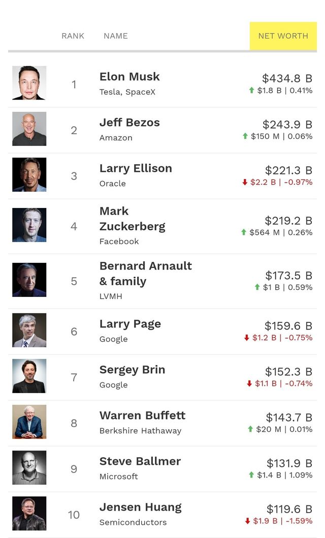
Task: Open Larry Page's portrait thumbnail
Action: click(x=29, y=330)
